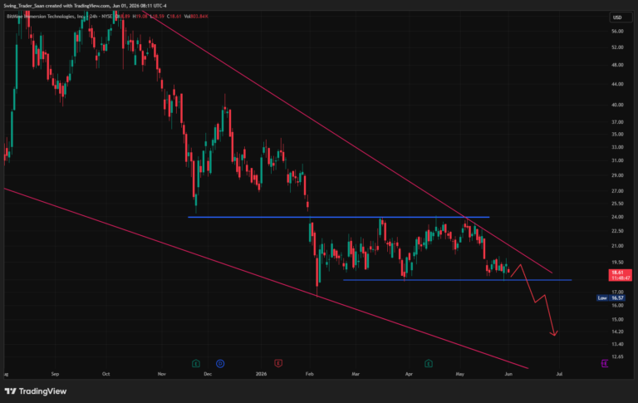This screenshot has width=638, height=403.
Task: Select the lower blue horizontal support line
Action: [458, 280]
